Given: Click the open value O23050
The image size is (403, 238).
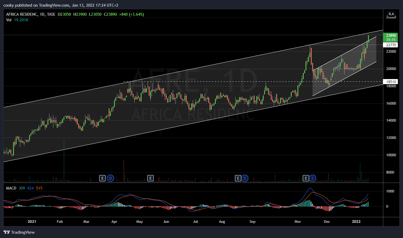Looking at the screenshot, I should pos(64,14).
